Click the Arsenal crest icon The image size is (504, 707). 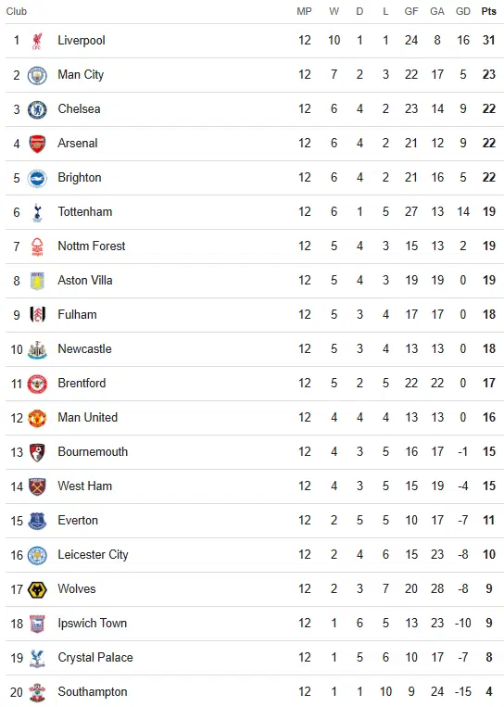pyautogui.click(x=37, y=144)
